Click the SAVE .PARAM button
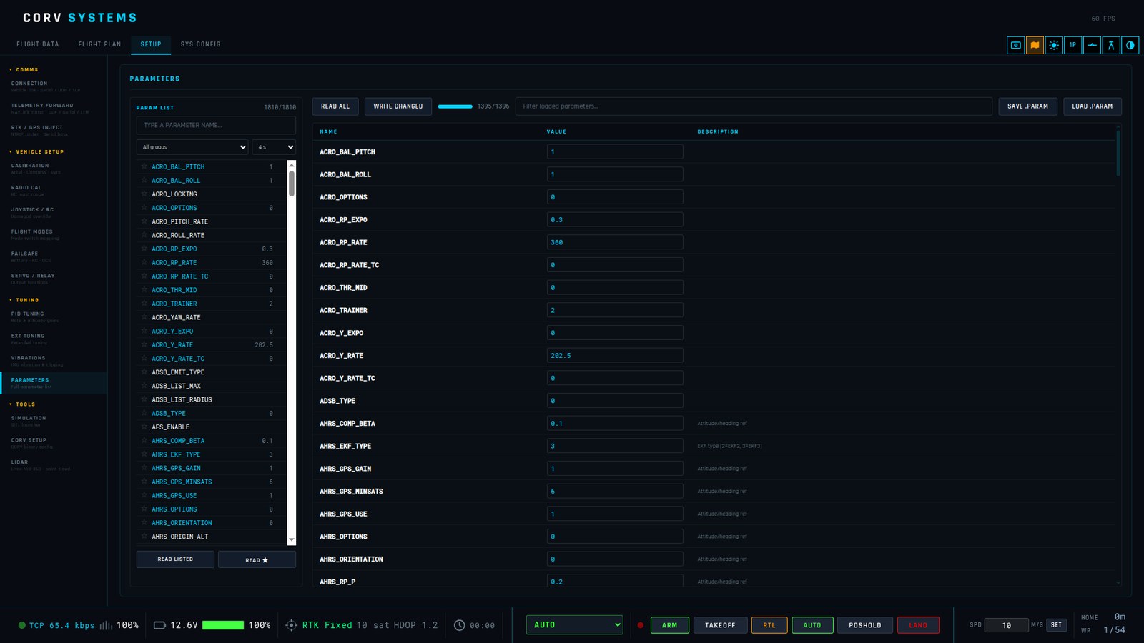This screenshot has width=1144, height=643. point(1027,106)
